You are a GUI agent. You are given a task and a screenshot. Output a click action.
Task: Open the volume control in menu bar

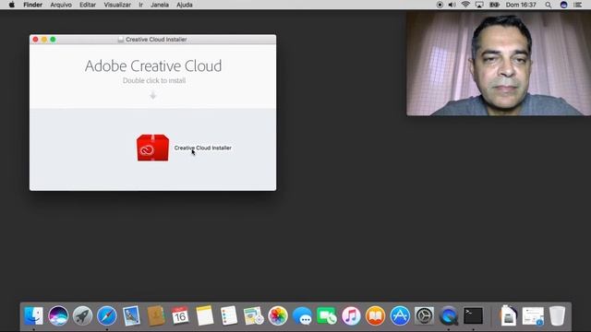[x=452, y=5]
